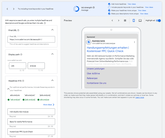Collapse the keyword suggestions chevron
The height and width of the screenshot is (138, 165).
tap(8, 89)
